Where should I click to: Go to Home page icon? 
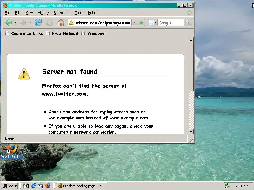(x=61, y=22)
